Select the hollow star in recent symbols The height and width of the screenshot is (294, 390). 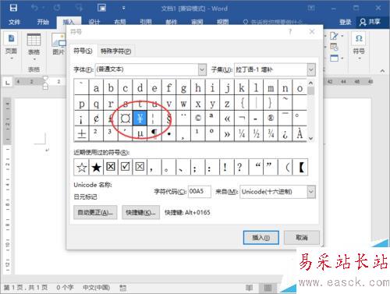tap(82, 167)
